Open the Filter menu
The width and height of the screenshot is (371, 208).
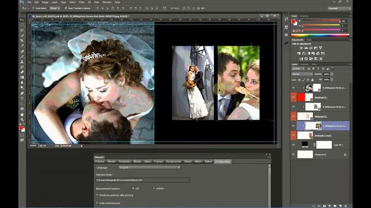(x=82, y=2)
